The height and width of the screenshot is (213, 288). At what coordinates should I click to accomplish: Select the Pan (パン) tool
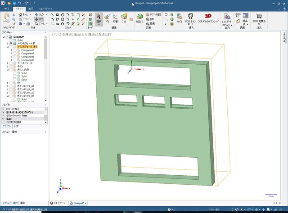tap(39, 19)
